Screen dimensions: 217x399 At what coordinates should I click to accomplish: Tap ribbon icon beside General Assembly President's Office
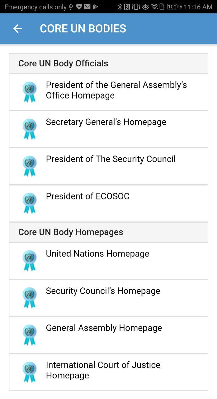coord(30,92)
